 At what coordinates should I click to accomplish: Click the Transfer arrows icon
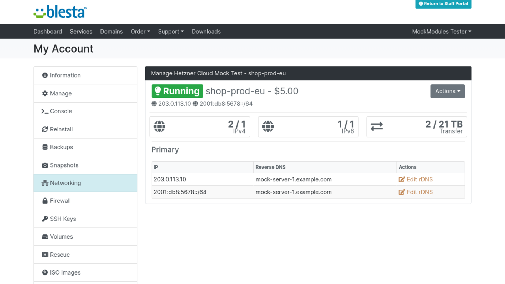point(377,126)
